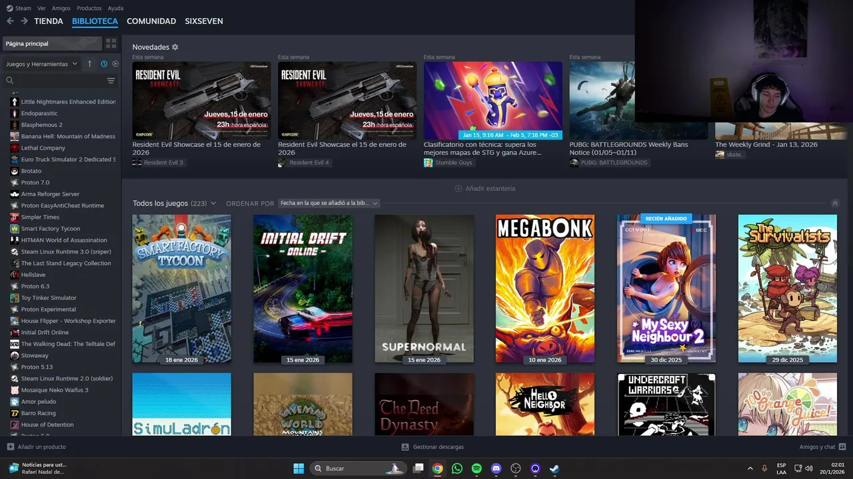Open Spotify from taskbar
The width and height of the screenshot is (853, 479).
pos(476,468)
